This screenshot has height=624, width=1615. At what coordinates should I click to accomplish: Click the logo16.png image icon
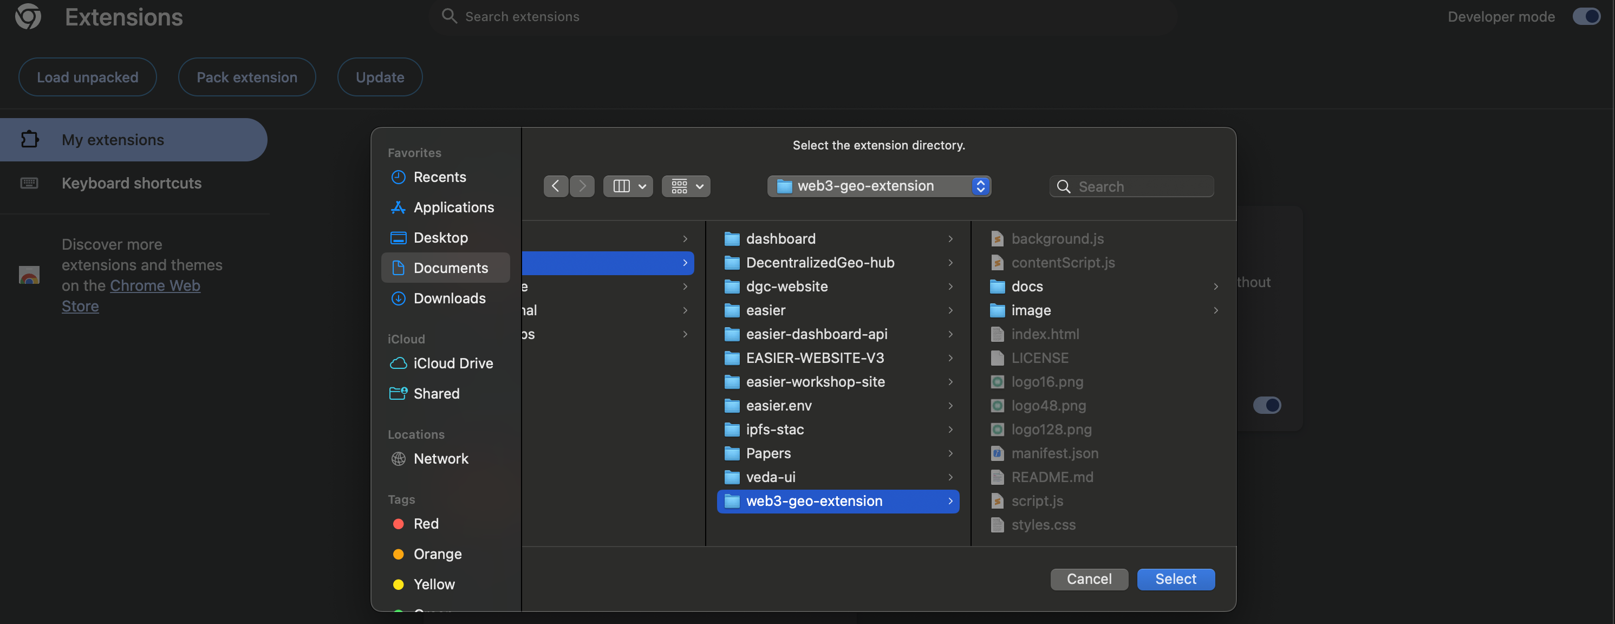click(x=997, y=382)
